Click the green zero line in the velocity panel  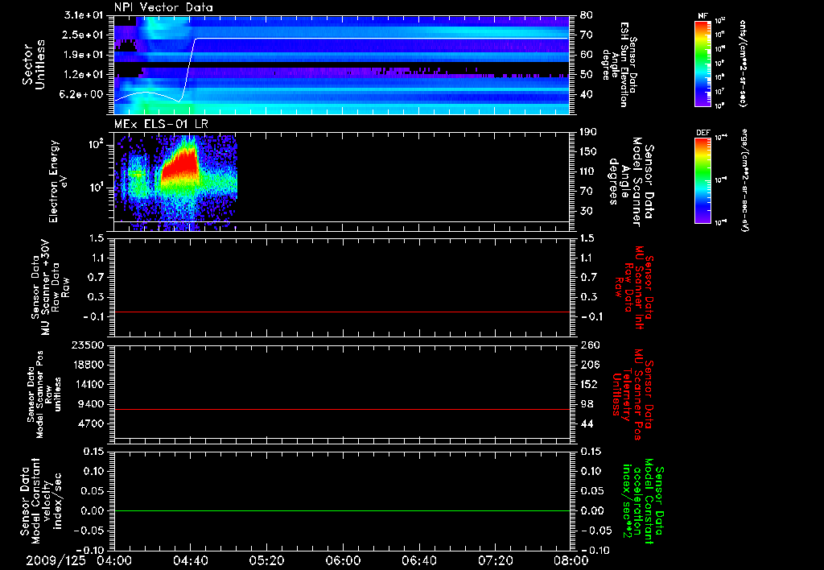coord(341,510)
